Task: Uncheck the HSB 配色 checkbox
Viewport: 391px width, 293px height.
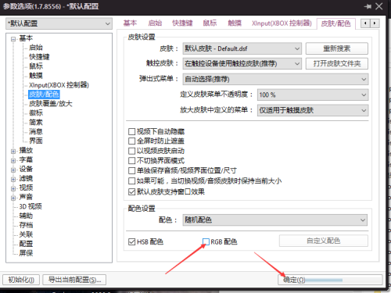Action: [x=131, y=242]
